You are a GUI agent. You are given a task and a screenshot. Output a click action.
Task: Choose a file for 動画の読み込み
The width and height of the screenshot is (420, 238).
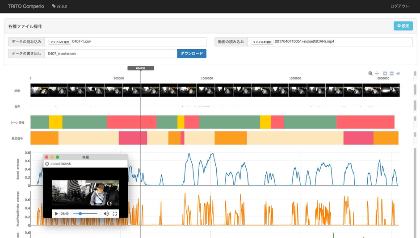(x=262, y=42)
